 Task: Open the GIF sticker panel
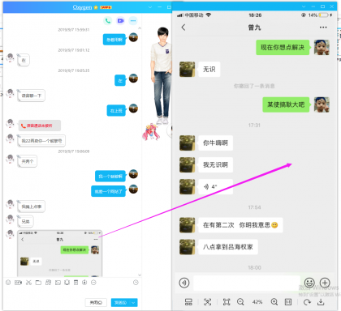coord(18,283)
